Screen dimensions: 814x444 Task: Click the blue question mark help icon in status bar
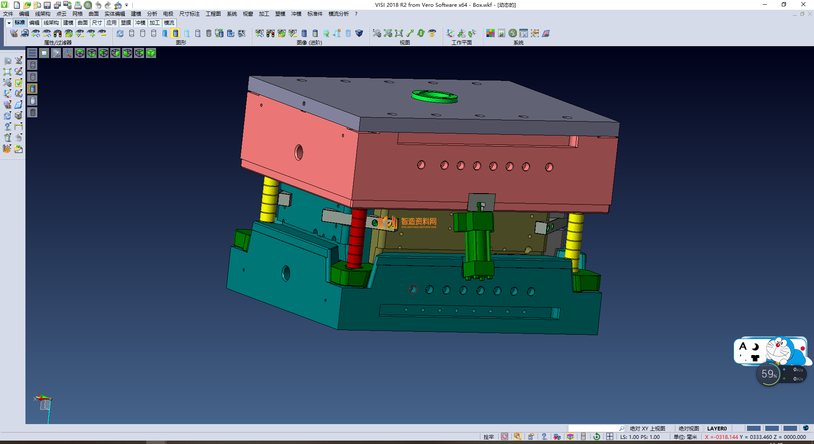pos(544,437)
